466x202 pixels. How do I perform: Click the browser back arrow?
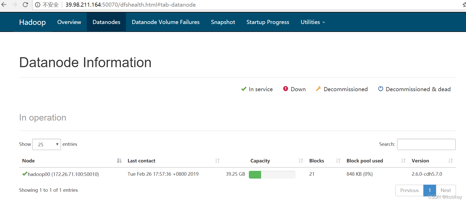pyautogui.click(x=4, y=5)
